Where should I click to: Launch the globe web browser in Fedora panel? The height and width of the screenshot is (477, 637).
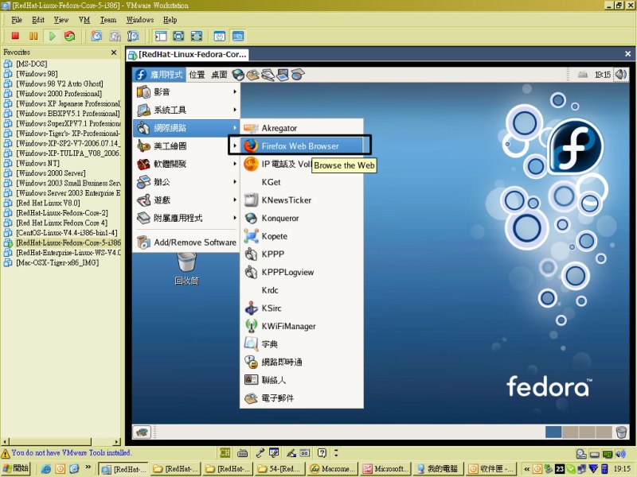[x=238, y=75]
